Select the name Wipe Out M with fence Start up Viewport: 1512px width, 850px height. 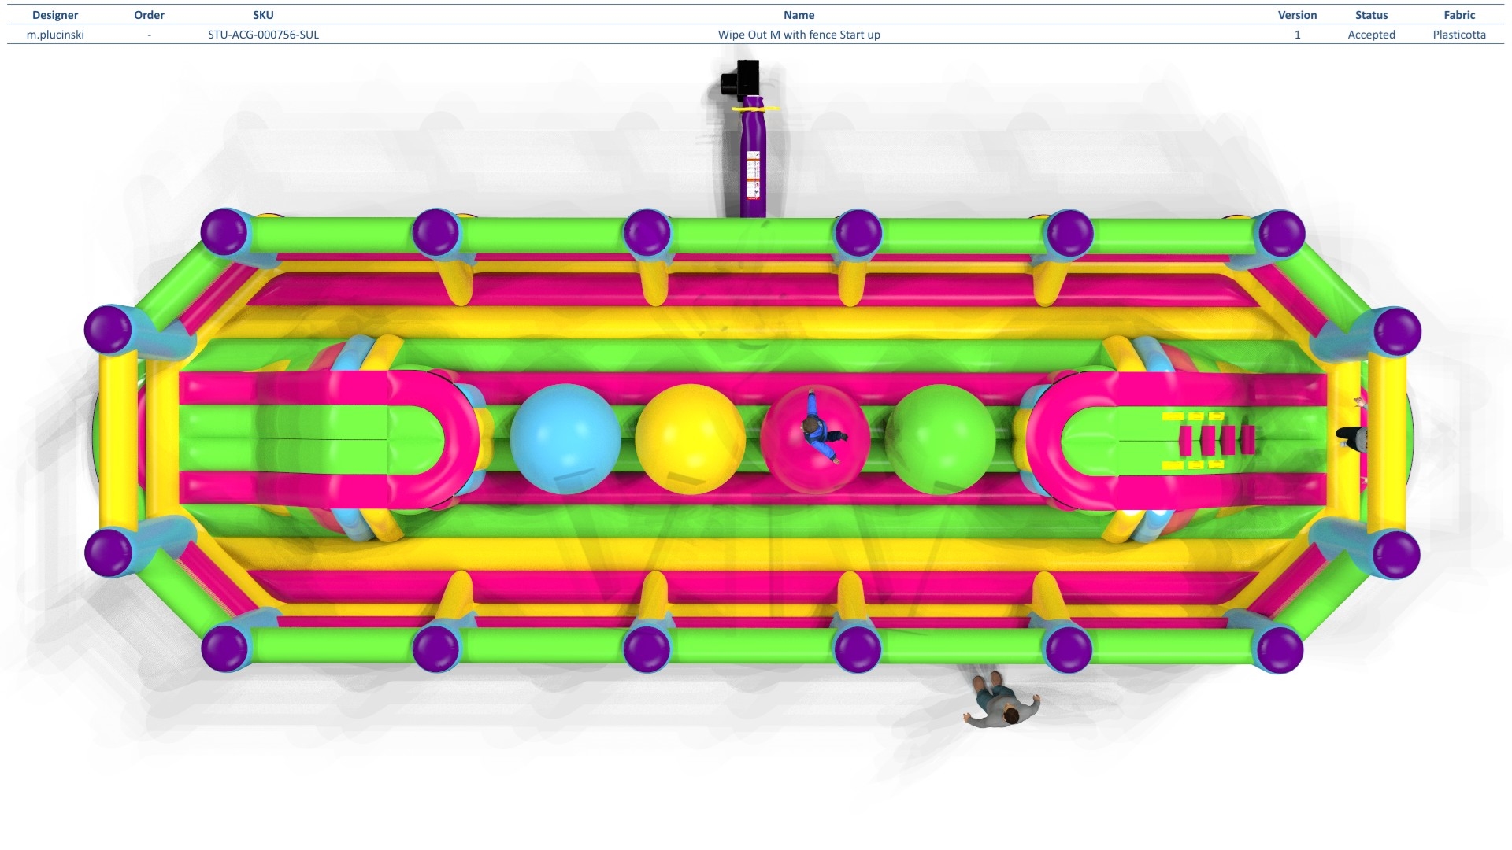[799, 35]
